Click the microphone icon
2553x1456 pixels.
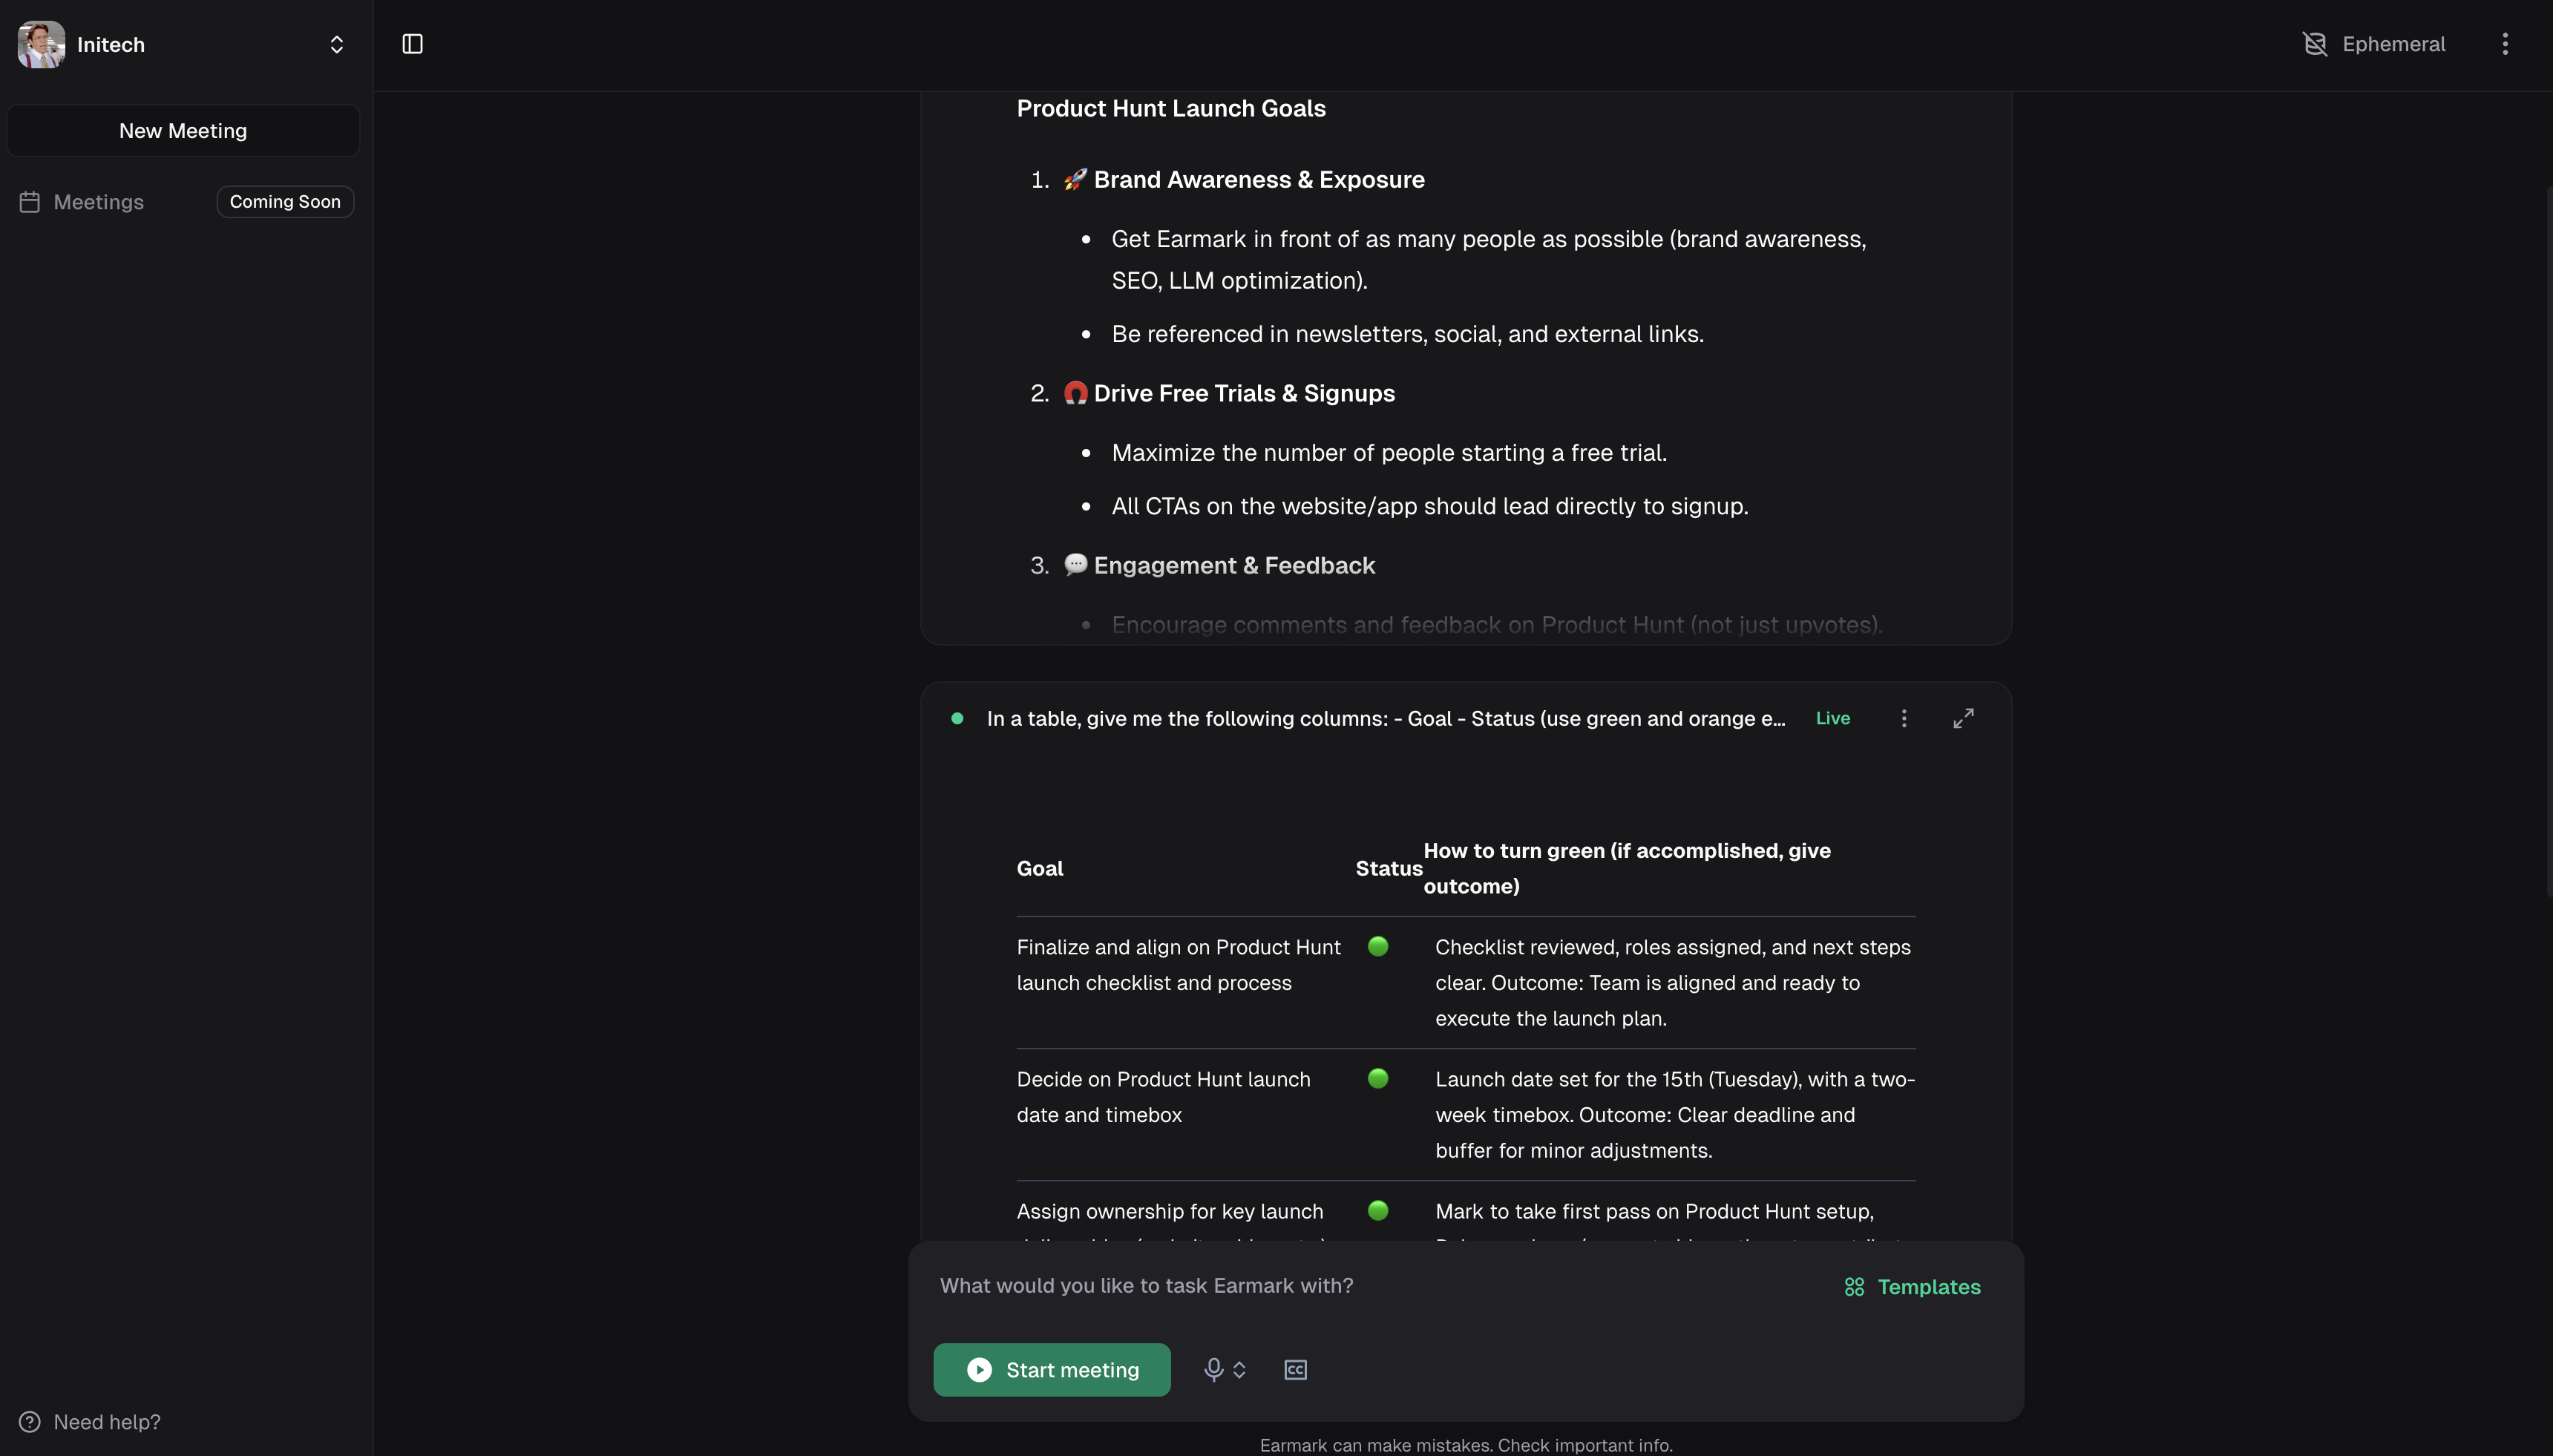1213,1369
